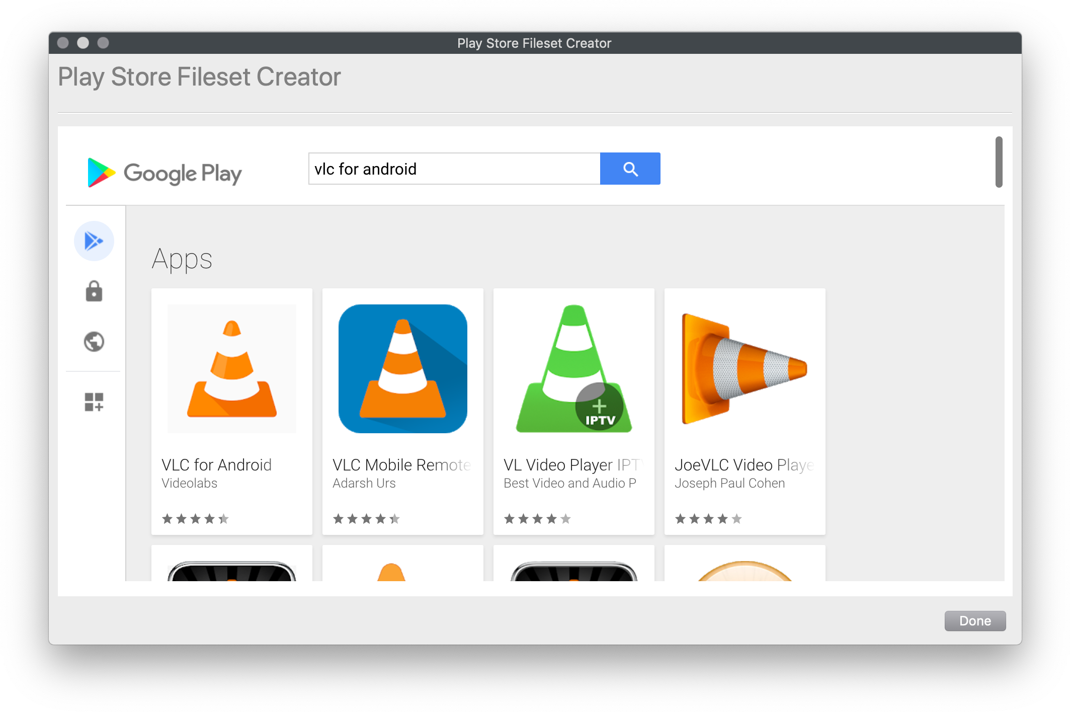Open the VLC for Android title link
Viewport: 1070px width, 712px height.
point(216,464)
